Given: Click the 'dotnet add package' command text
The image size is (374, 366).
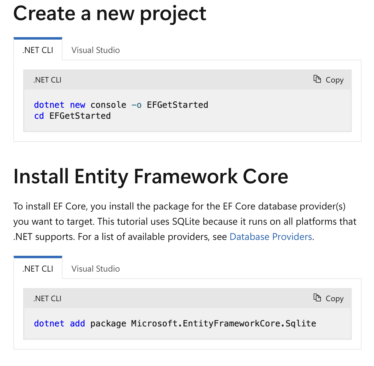Looking at the screenshot, I should pos(80,323).
